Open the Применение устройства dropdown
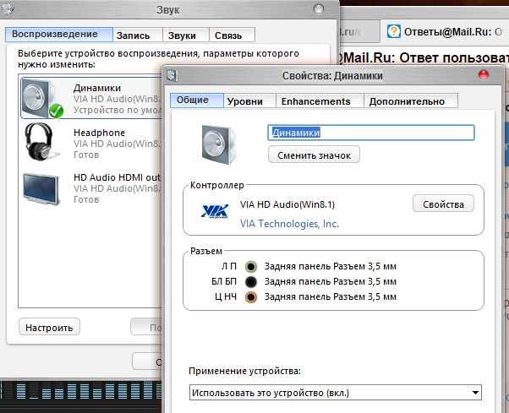Viewport: 509px width, 413px height. [336, 393]
